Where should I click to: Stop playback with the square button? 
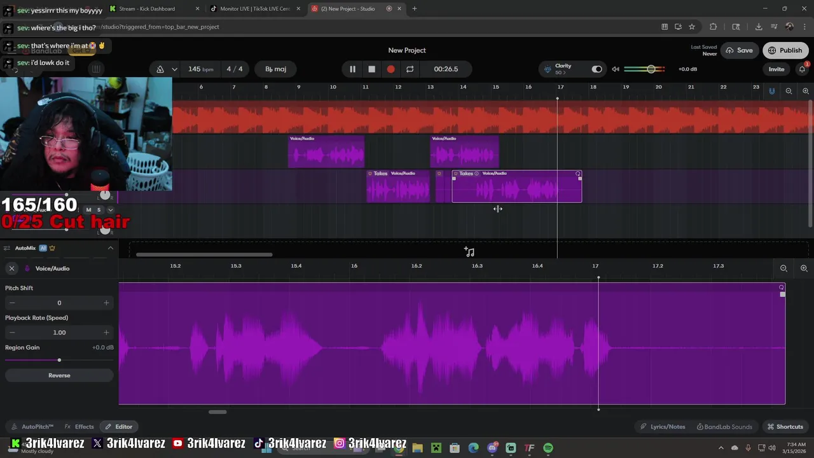pyautogui.click(x=371, y=69)
